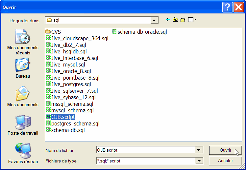
Task: Select file name postgres_schema.sql
Action: click(x=75, y=124)
